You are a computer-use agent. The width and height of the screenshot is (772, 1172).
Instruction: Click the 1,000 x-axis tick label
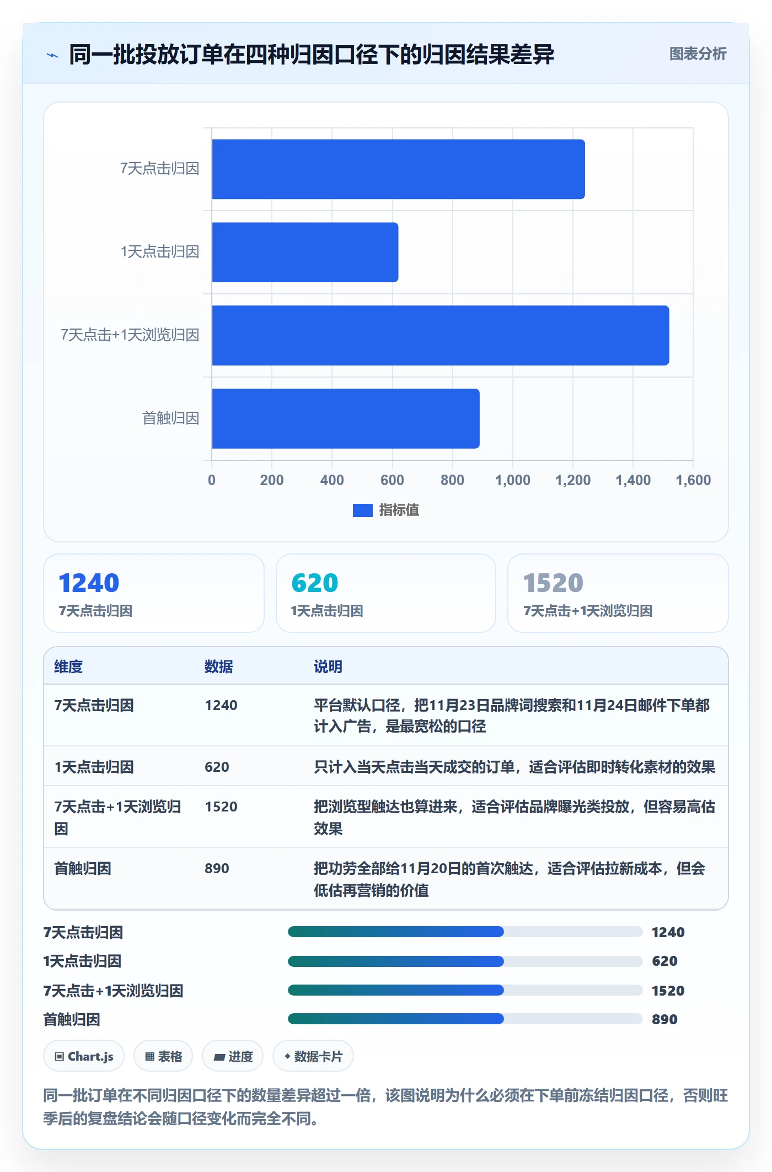512,480
